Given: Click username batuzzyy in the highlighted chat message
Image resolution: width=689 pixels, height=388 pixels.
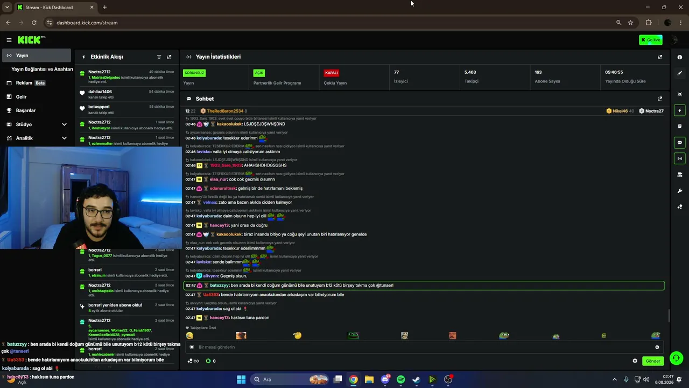Looking at the screenshot, I should pyautogui.click(x=220, y=285).
